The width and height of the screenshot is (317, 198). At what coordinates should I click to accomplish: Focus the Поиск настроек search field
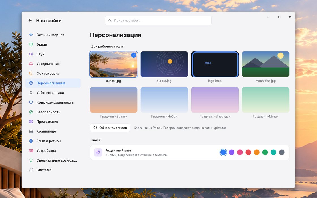click(x=158, y=21)
